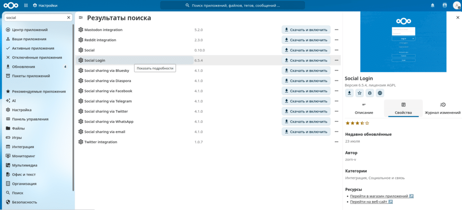Open the Nextcloud logo home link

click(x=11, y=5)
